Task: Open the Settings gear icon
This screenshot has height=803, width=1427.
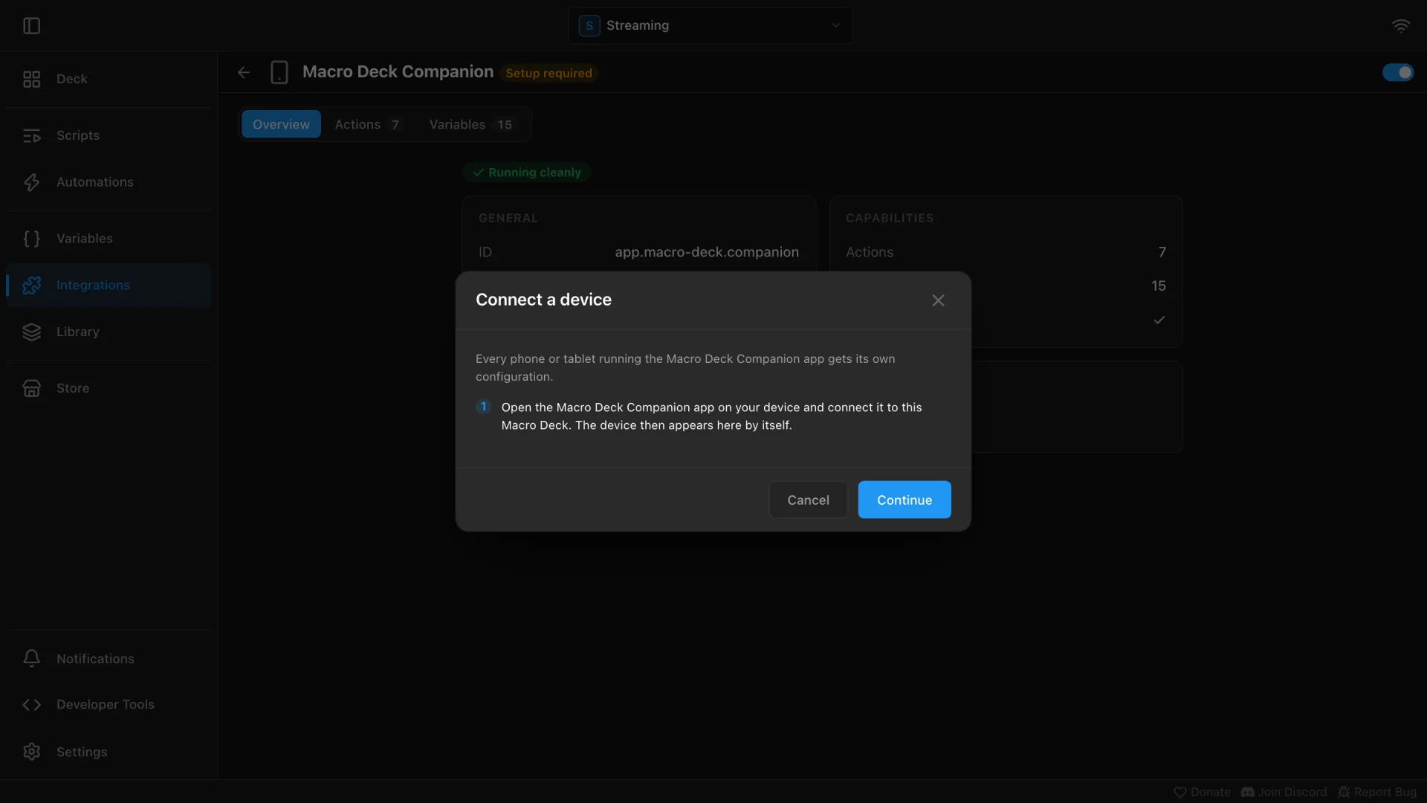Action: click(31, 752)
